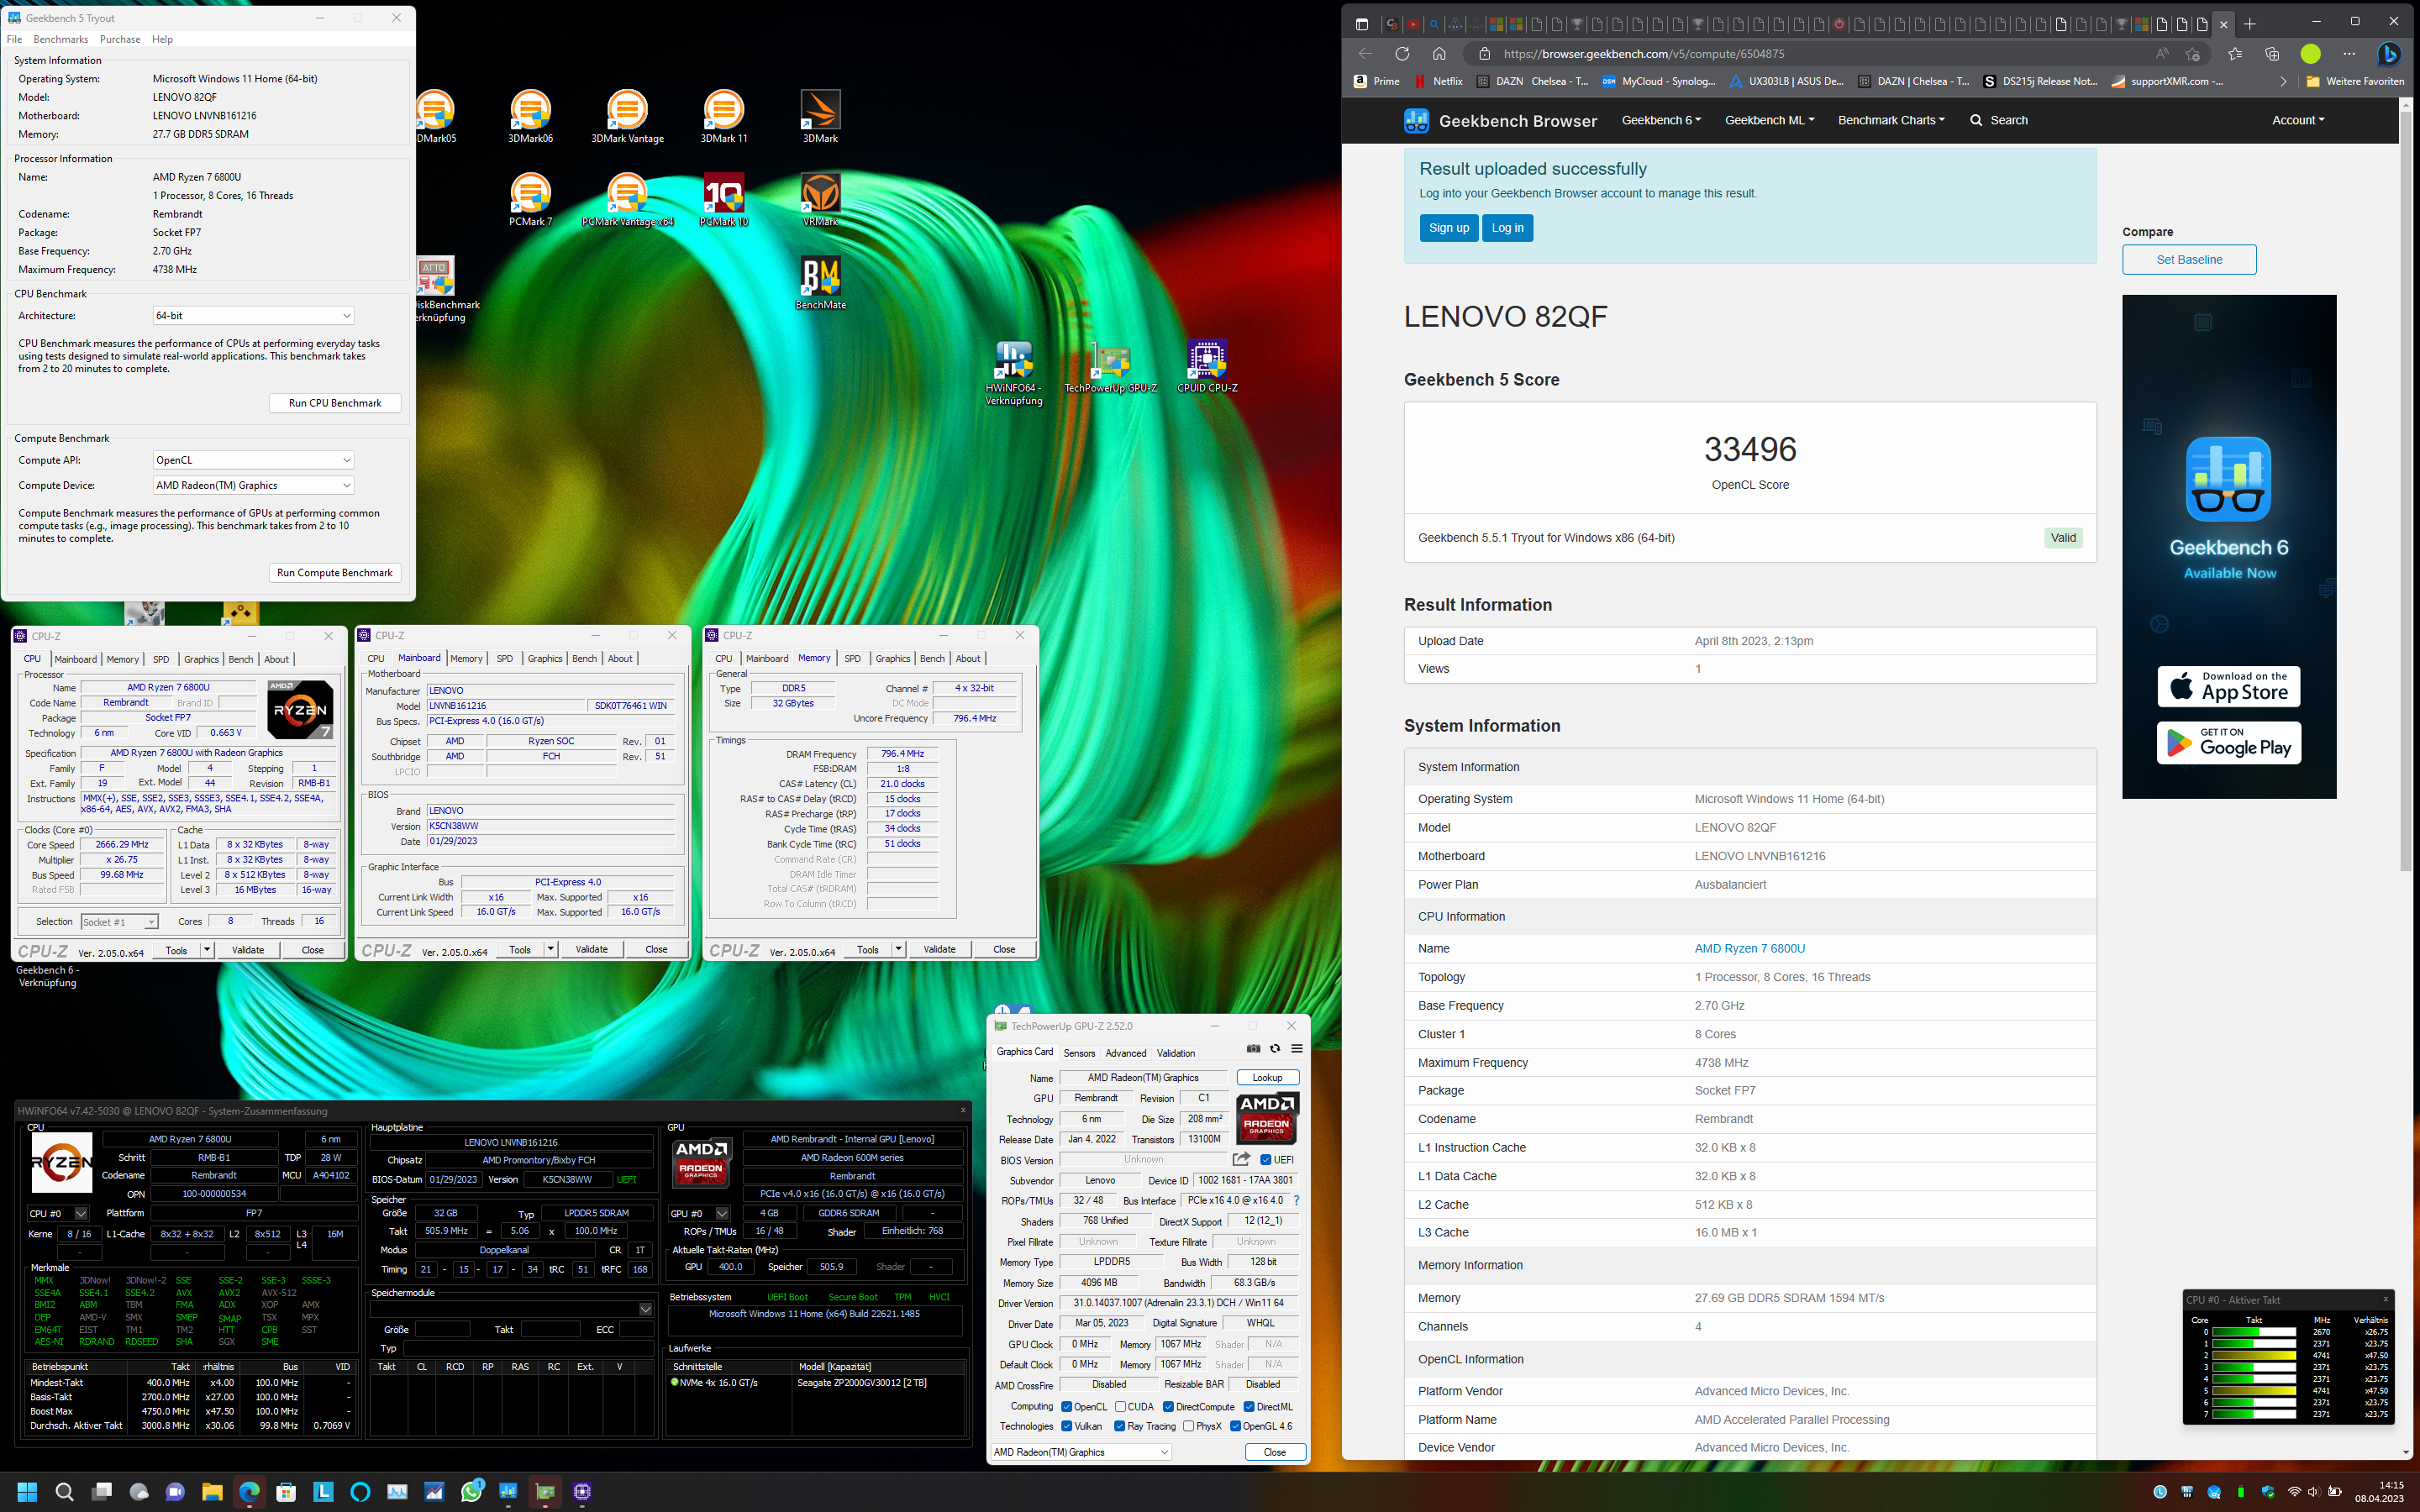Open the Socket #1 selection dropdown in CPU-Z

click(x=119, y=922)
